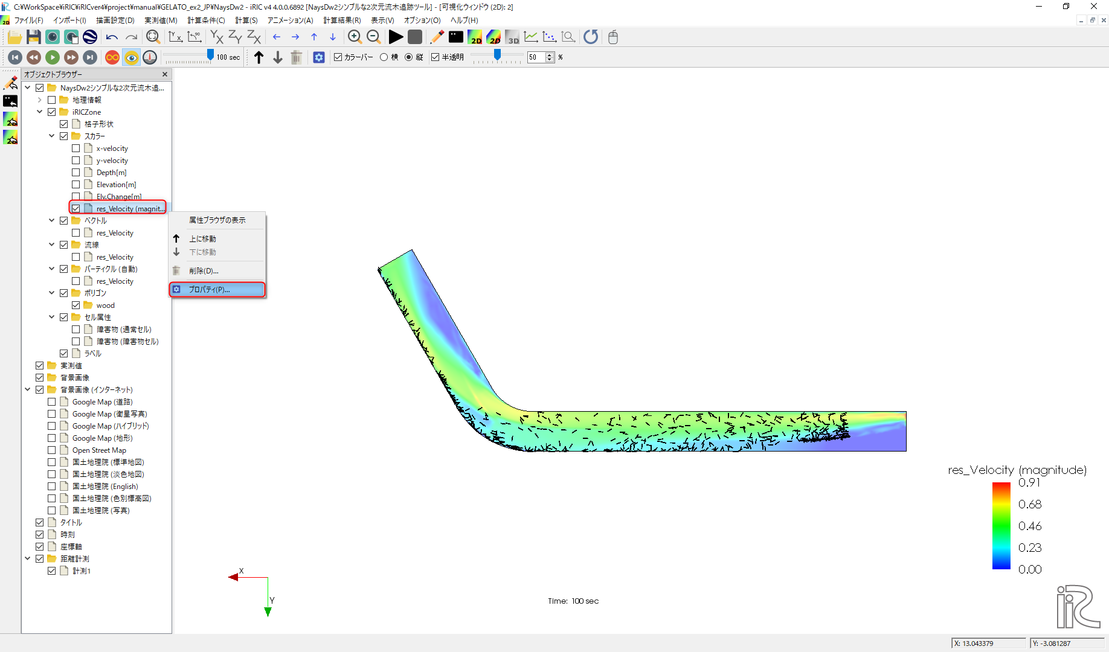Choose プロパティ(P)... from context menu
The width and height of the screenshot is (1109, 652).
click(x=217, y=290)
